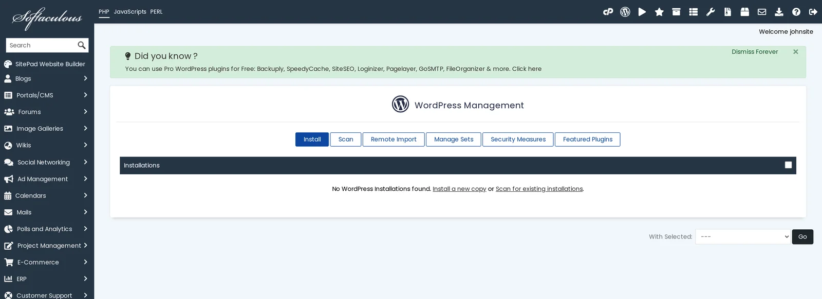Image resolution: width=822 pixels, height=299 pixels.
Task: Click the logout arrow icon
Action: [x=813, y=12]
